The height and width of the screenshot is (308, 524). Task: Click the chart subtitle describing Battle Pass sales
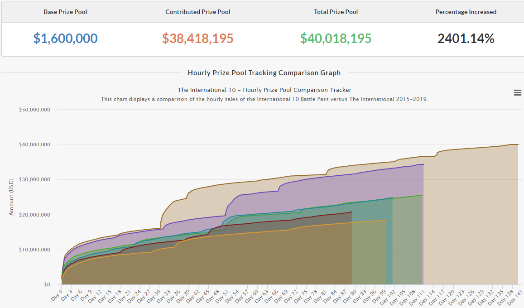(264, 99)
